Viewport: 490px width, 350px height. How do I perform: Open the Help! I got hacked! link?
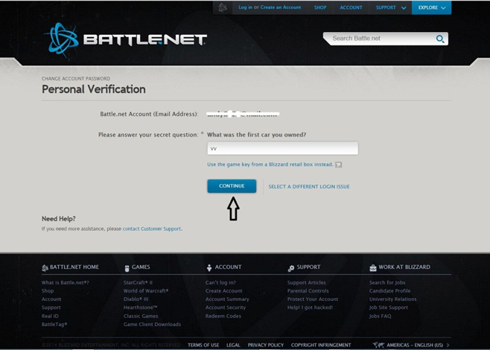[x=310, y=308]
